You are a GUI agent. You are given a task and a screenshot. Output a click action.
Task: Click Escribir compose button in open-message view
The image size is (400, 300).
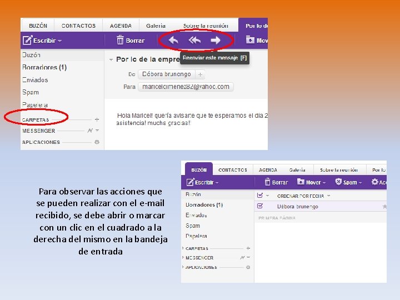tap(39, 41)
